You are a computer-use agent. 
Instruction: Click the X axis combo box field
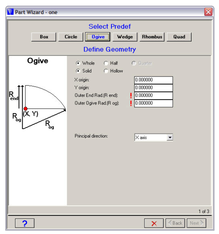pyautogui.click(x=154, y=137)
